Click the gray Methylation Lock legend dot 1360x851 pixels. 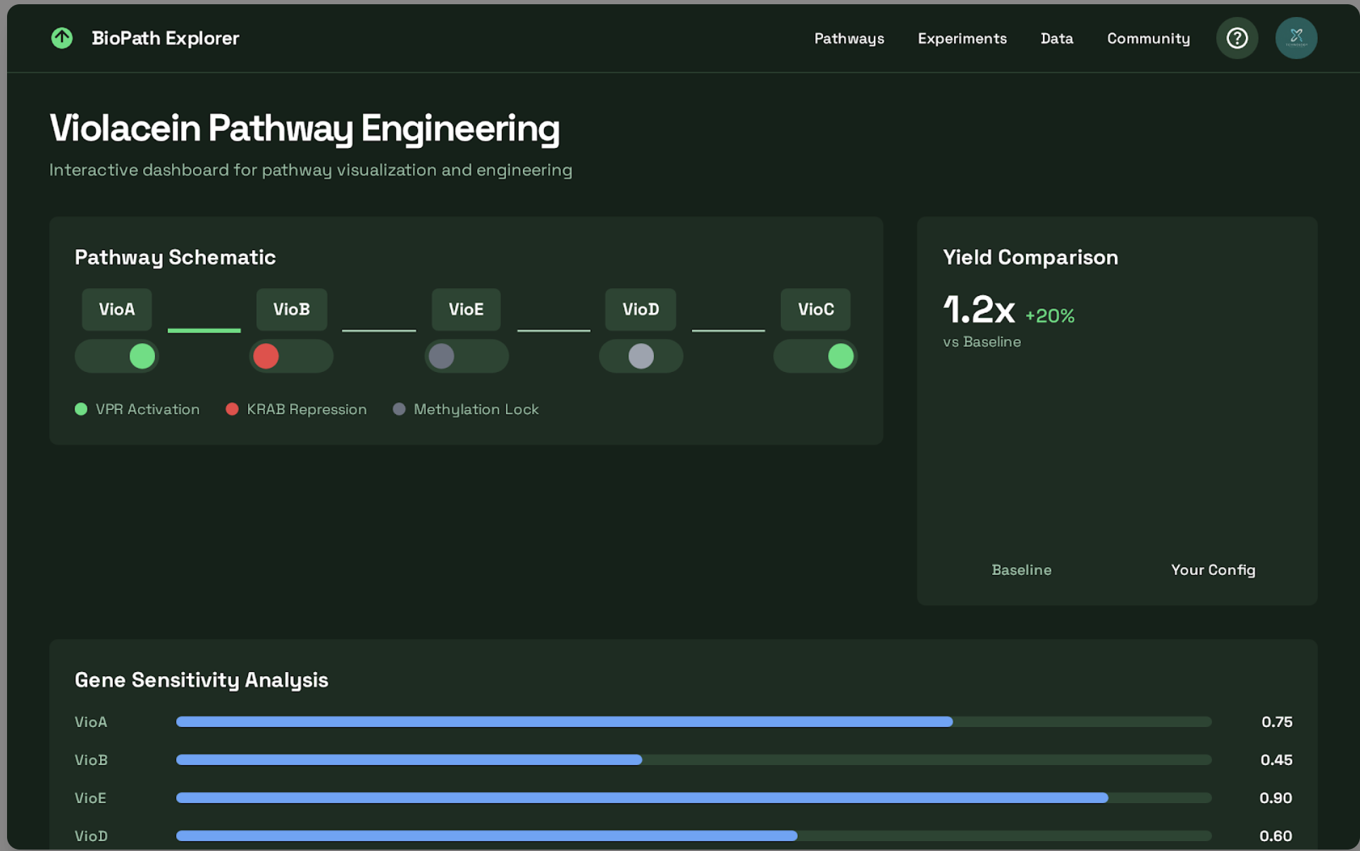399,409
